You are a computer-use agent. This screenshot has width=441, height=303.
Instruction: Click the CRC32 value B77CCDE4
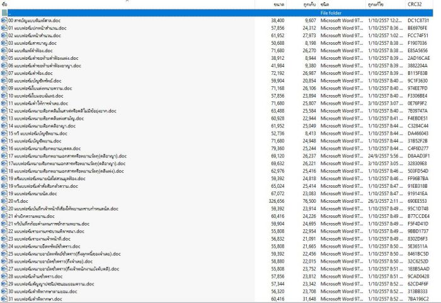tap(418, 216)
